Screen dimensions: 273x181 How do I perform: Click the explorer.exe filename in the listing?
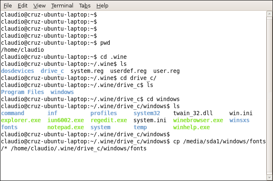pyautogui.click(x=21, y=120)
